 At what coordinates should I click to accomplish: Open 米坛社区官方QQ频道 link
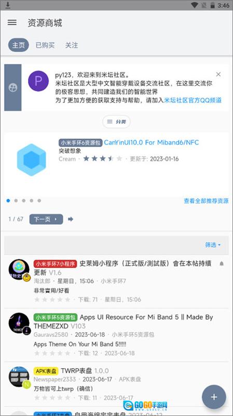(x=193, y=100)
